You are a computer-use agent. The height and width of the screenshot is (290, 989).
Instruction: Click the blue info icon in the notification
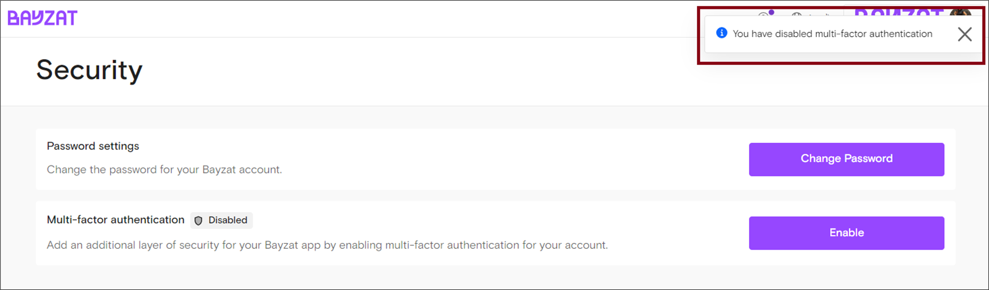(722, 33)
